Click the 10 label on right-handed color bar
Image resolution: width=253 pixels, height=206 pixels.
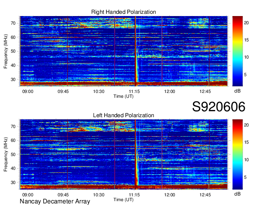tap(246, 57)
